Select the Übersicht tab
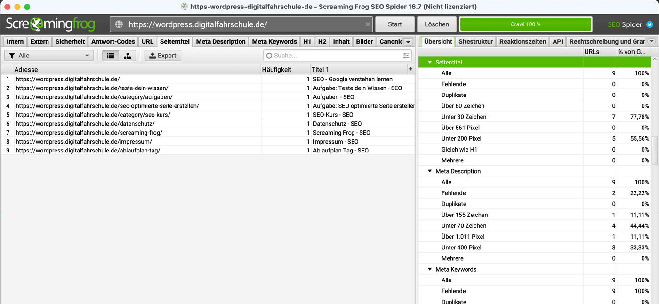Viewport: 659px width, 304px height. click(x=438, y=41)
